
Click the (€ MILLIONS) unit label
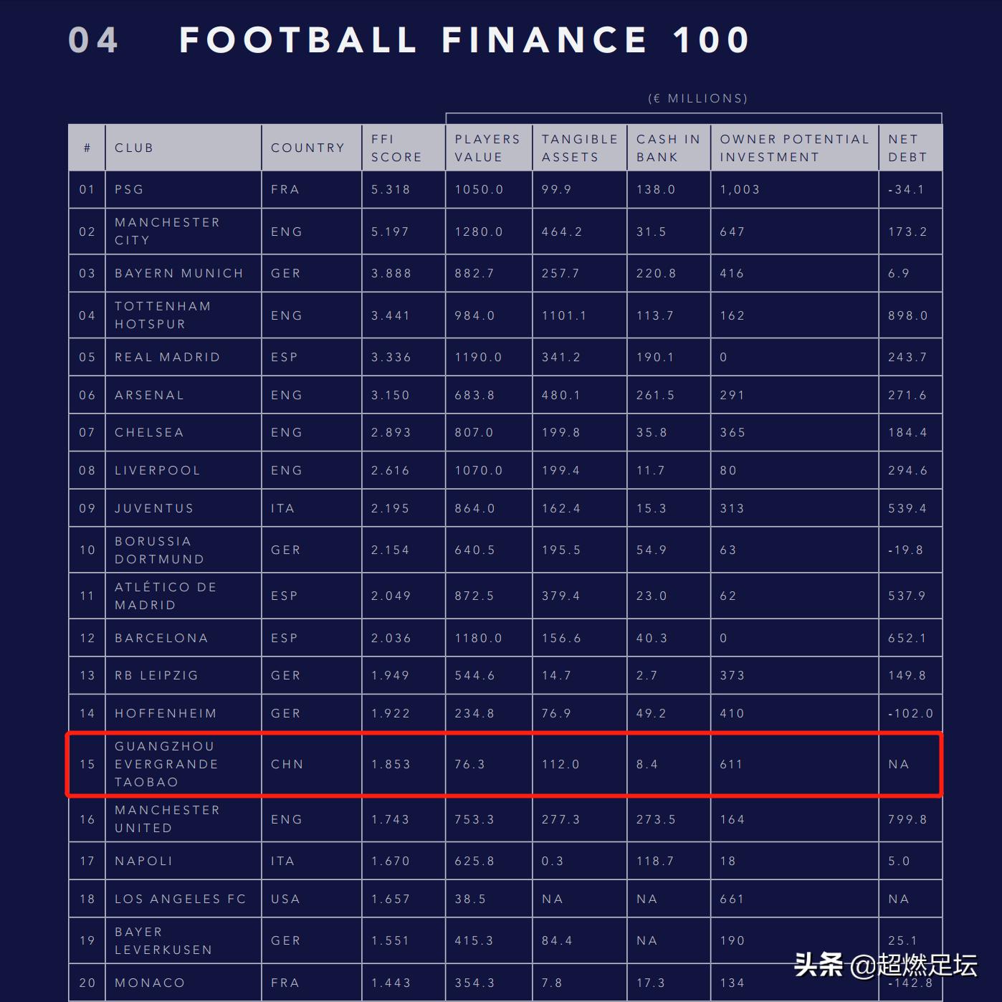pos(697,98)
